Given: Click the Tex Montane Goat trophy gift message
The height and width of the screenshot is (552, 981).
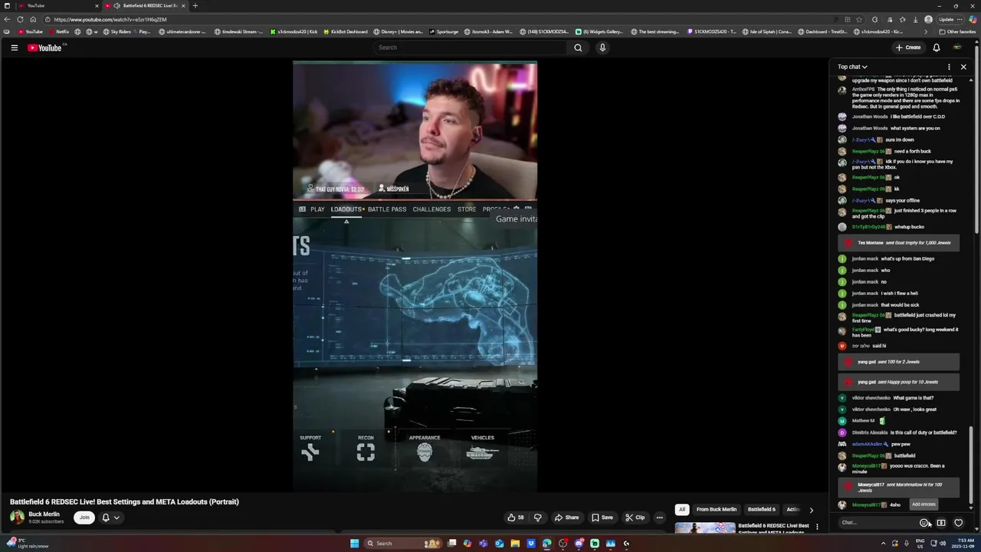Looking at the screenshot, I should [898, 243].
